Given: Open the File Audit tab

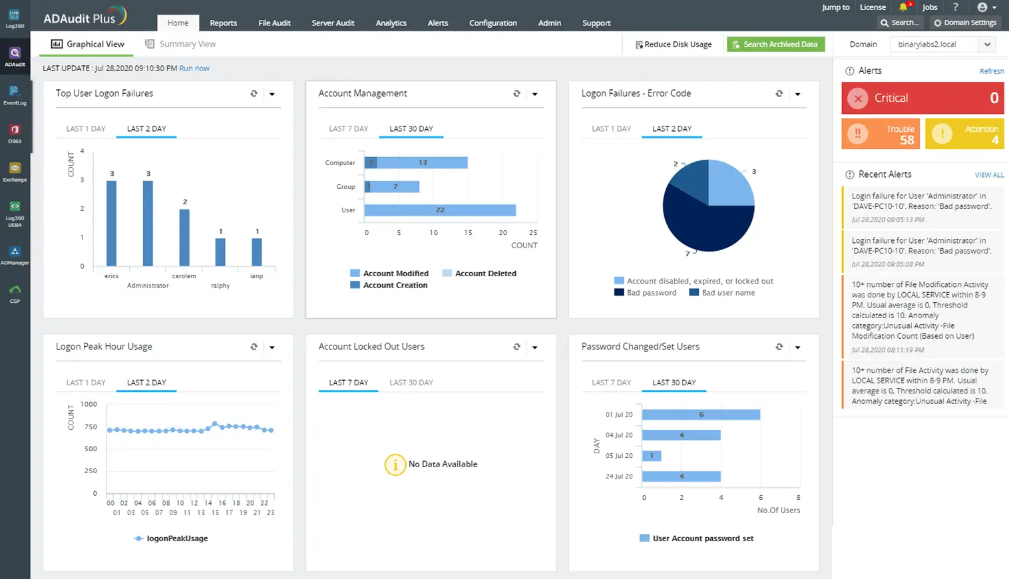Looking at the screenshot, I should click(x=274, y=23).
